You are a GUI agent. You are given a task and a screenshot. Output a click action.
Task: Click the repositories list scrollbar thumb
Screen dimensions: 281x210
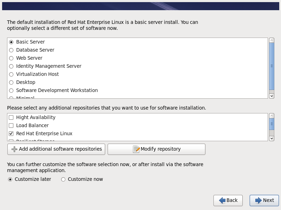(x=272, y=124)
